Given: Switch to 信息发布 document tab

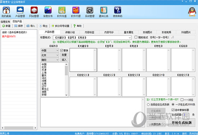Looking at the screenshot, I should click(x=5, y=22).
